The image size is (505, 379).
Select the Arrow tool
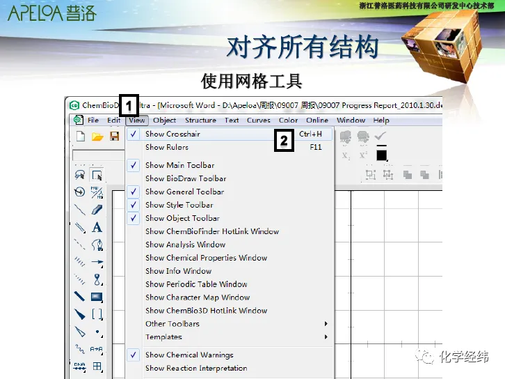pyautogui.click(x=97, y=262)
